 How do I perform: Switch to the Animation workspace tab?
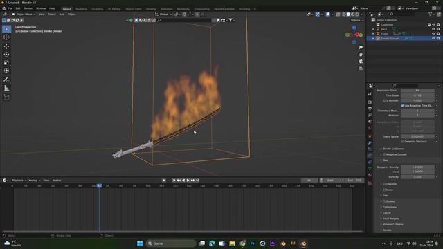(x=166, y=9)
